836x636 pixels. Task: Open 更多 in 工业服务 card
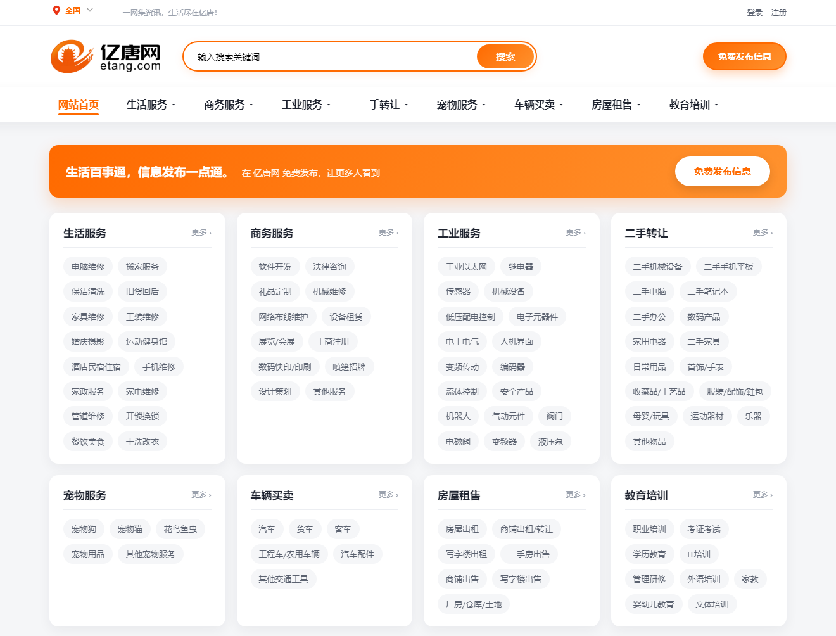[x=576, y=232]
